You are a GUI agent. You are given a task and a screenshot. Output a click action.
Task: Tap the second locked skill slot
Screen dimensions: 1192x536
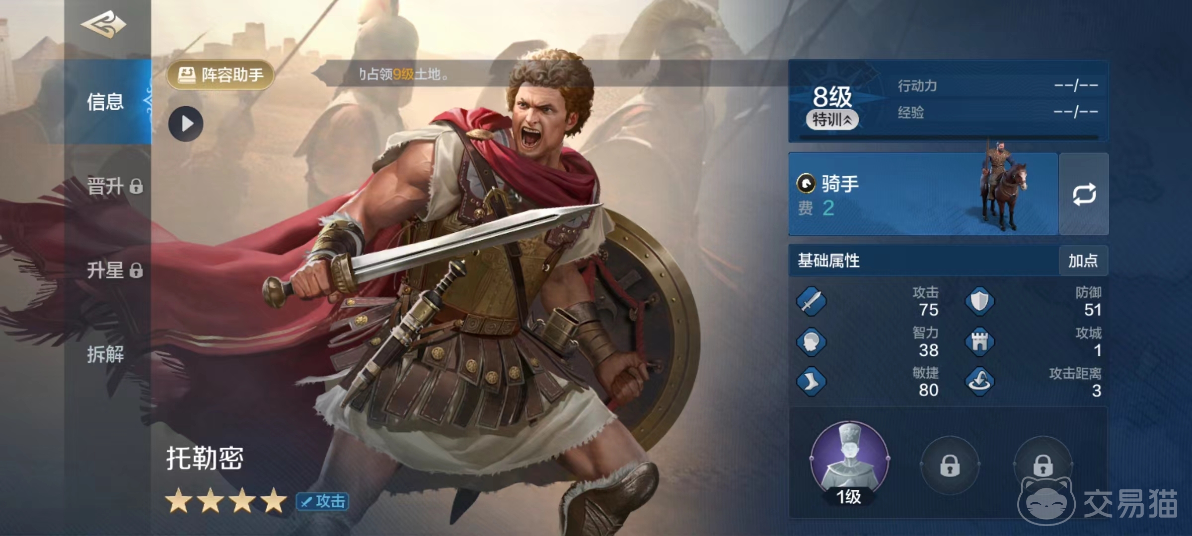click(x=950, y=465)
